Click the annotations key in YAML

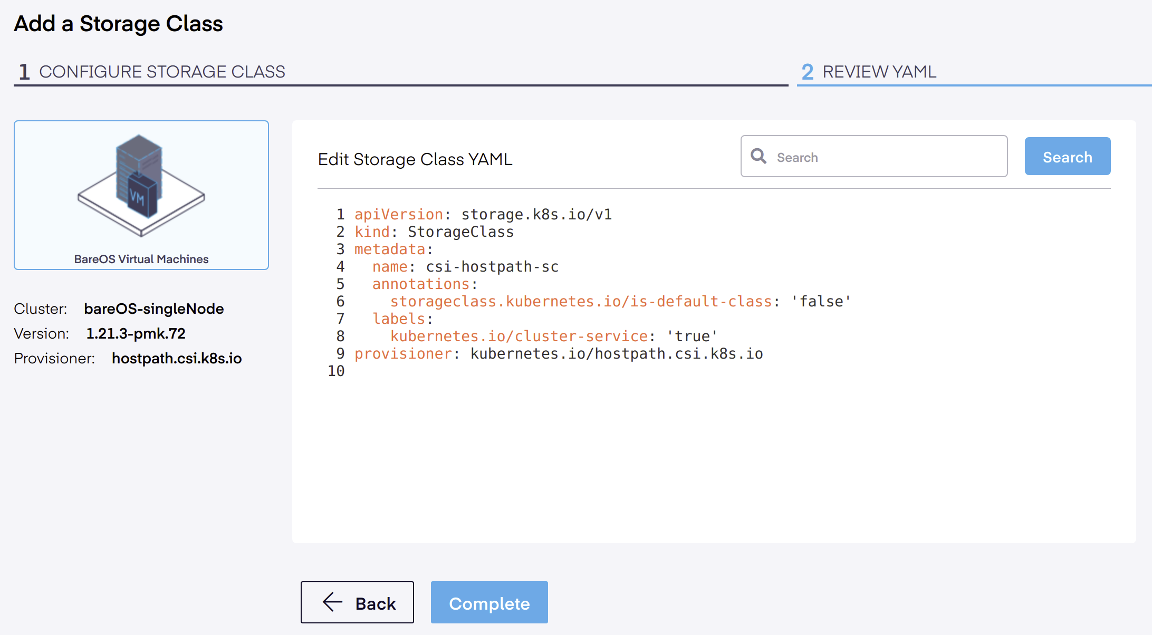click(420, 284)
